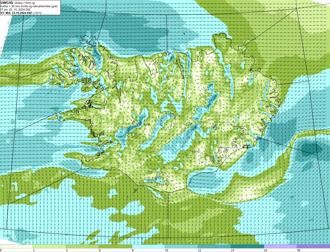This screenshot has width=330, height=252.
Task: Click the legend scale label "0"
Action: point(1,250)
